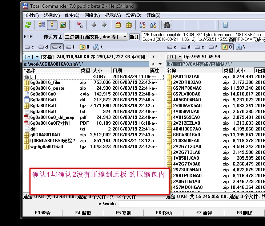Open right panel [-0-] drive dropdown
This screenshot has height=226, width=265.
(x=174, y=57)
